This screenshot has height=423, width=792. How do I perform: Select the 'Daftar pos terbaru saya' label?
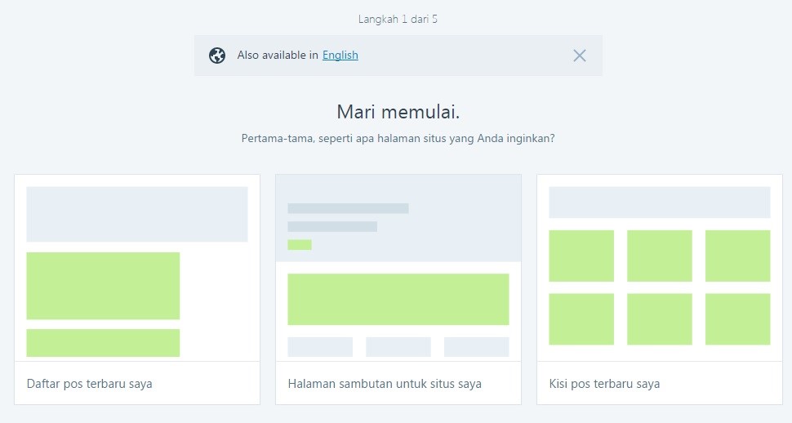point(90,383)
